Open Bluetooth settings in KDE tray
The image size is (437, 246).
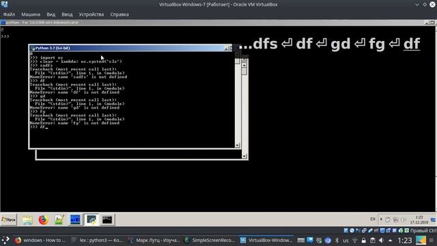[337, 240]
